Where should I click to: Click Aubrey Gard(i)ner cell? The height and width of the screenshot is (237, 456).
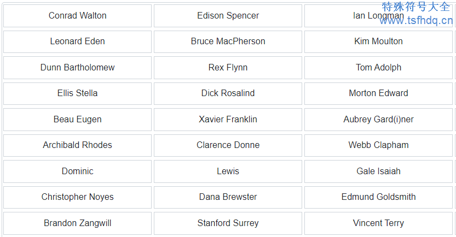click(378, 120)
